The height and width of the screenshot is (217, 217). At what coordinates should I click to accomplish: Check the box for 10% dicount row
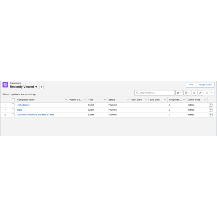(13, 105)
